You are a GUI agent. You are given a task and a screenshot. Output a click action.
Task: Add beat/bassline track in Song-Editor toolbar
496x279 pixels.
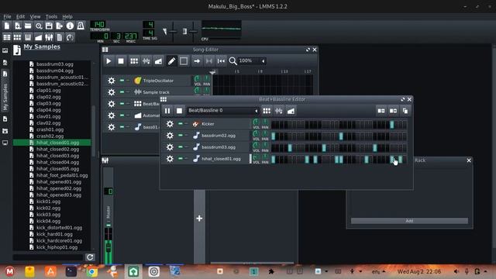[134, 61]
